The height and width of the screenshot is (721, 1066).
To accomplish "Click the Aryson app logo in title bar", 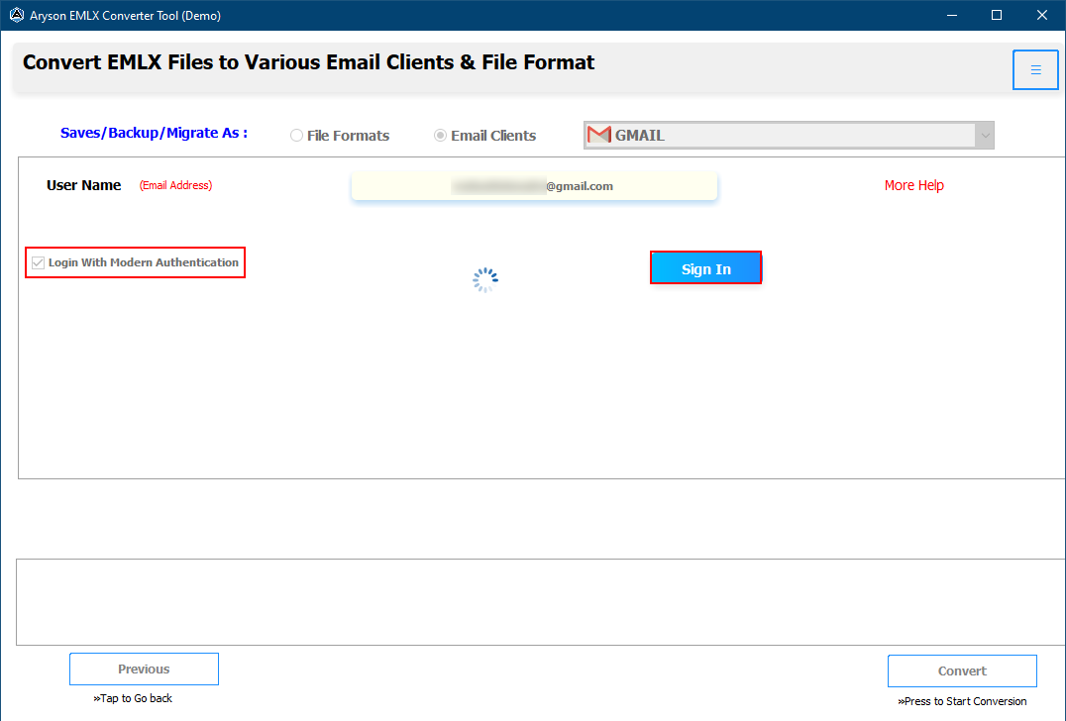I will [x=16, y=15].
